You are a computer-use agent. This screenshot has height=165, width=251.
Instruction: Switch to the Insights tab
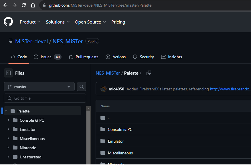point(171,57)
